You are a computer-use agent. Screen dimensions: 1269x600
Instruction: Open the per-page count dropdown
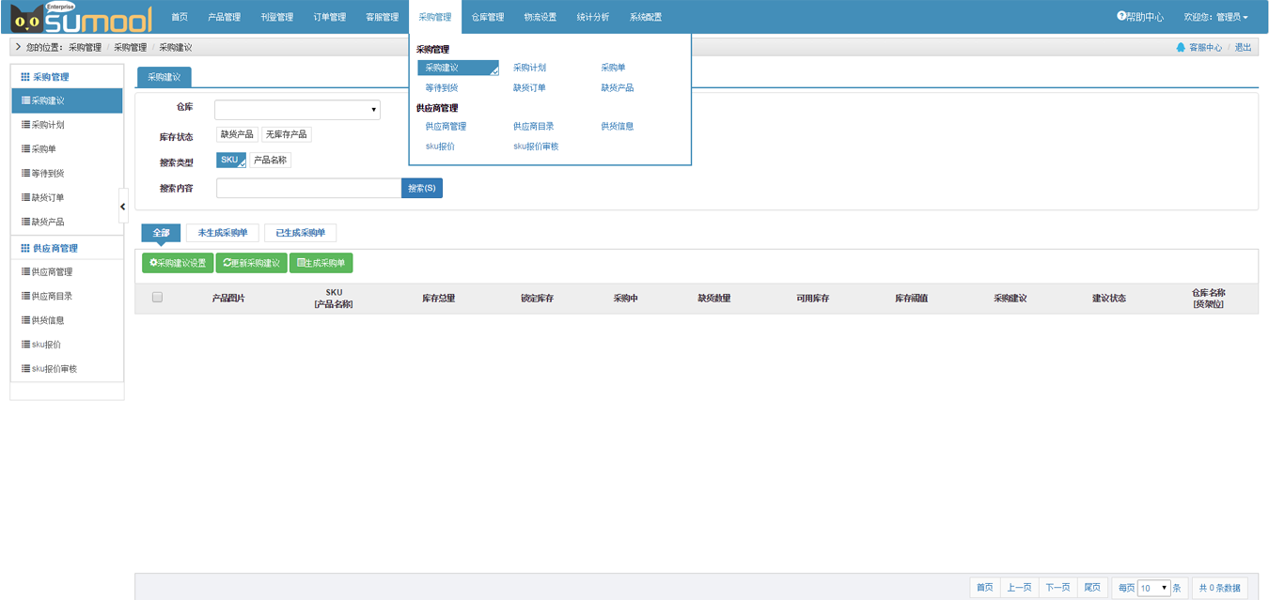click(1153, 588)
